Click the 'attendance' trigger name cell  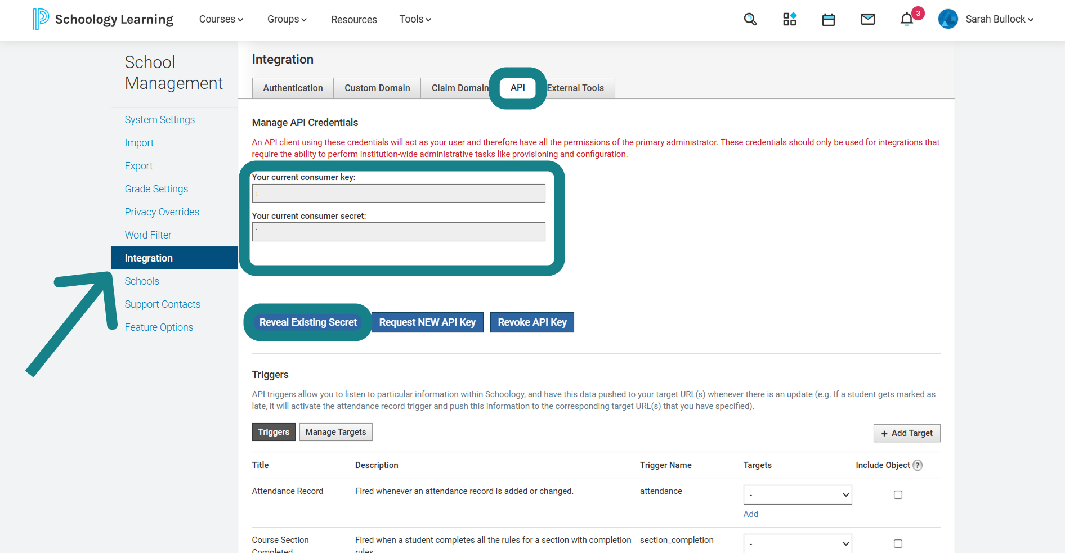661,491
